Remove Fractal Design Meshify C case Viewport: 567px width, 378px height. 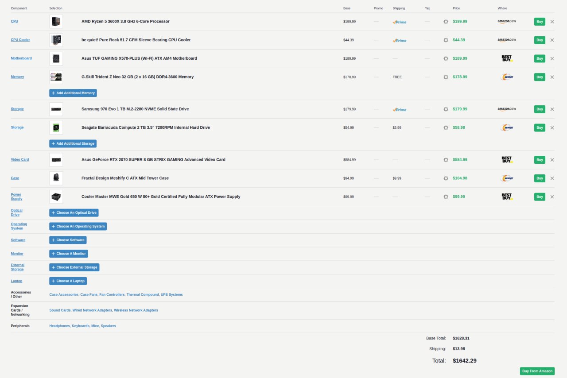[552, 178]
